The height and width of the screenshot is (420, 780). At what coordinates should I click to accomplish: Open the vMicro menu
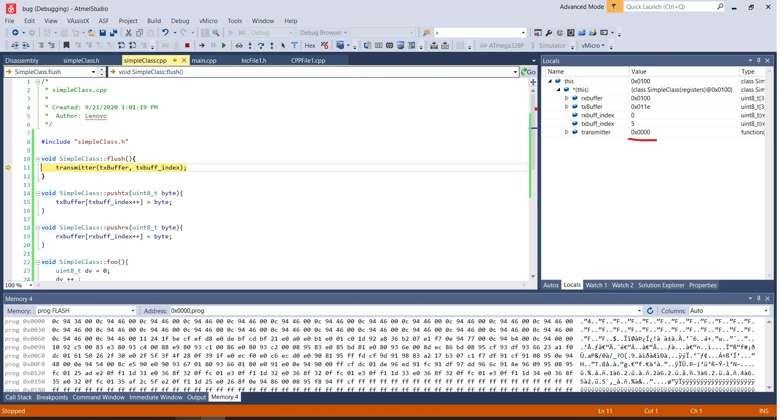[208, 21]
